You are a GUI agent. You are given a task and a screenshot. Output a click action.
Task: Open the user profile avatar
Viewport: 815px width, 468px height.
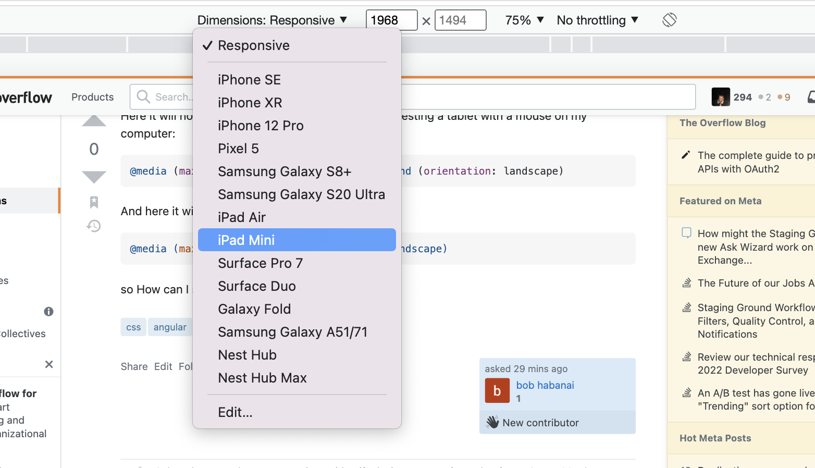[x=721, y=97]
